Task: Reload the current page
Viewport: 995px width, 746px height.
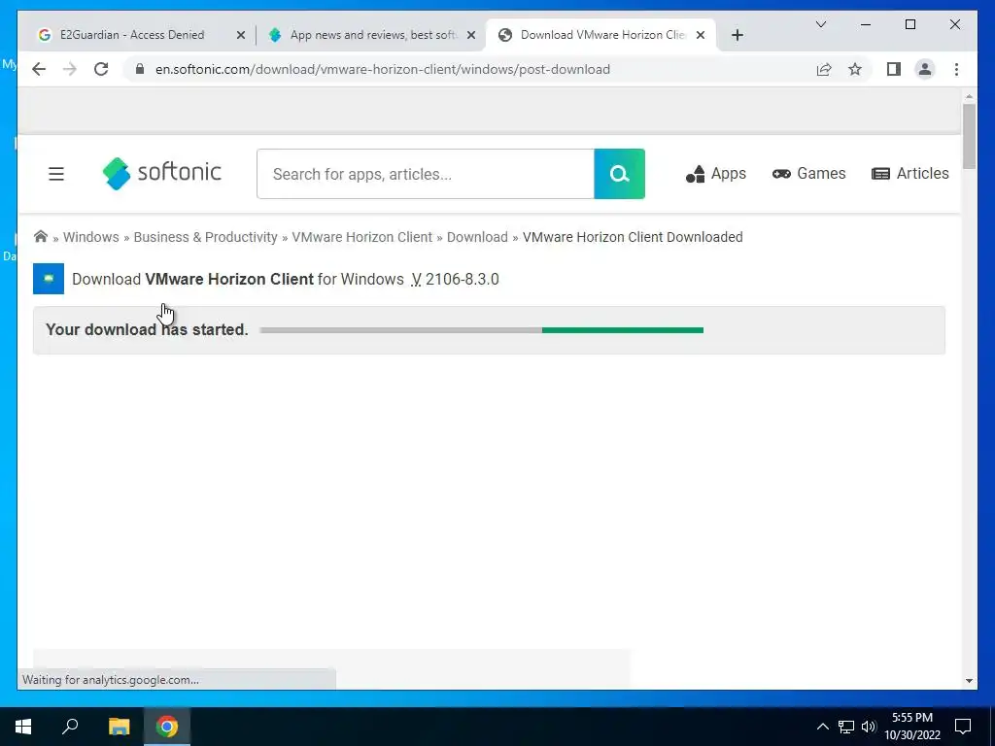Action: (101, 69)
